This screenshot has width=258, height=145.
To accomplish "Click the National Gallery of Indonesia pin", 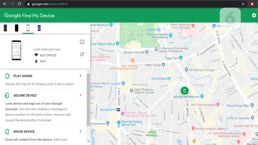I will tap(171, 35).
